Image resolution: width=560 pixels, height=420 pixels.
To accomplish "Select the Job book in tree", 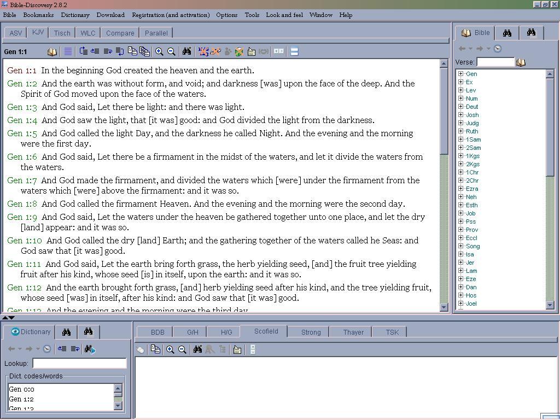I will (x=471, y=213).
